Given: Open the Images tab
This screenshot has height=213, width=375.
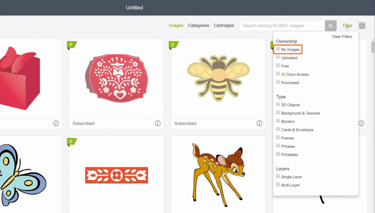Looking at the screenshot, I should [x=176, y=25].
